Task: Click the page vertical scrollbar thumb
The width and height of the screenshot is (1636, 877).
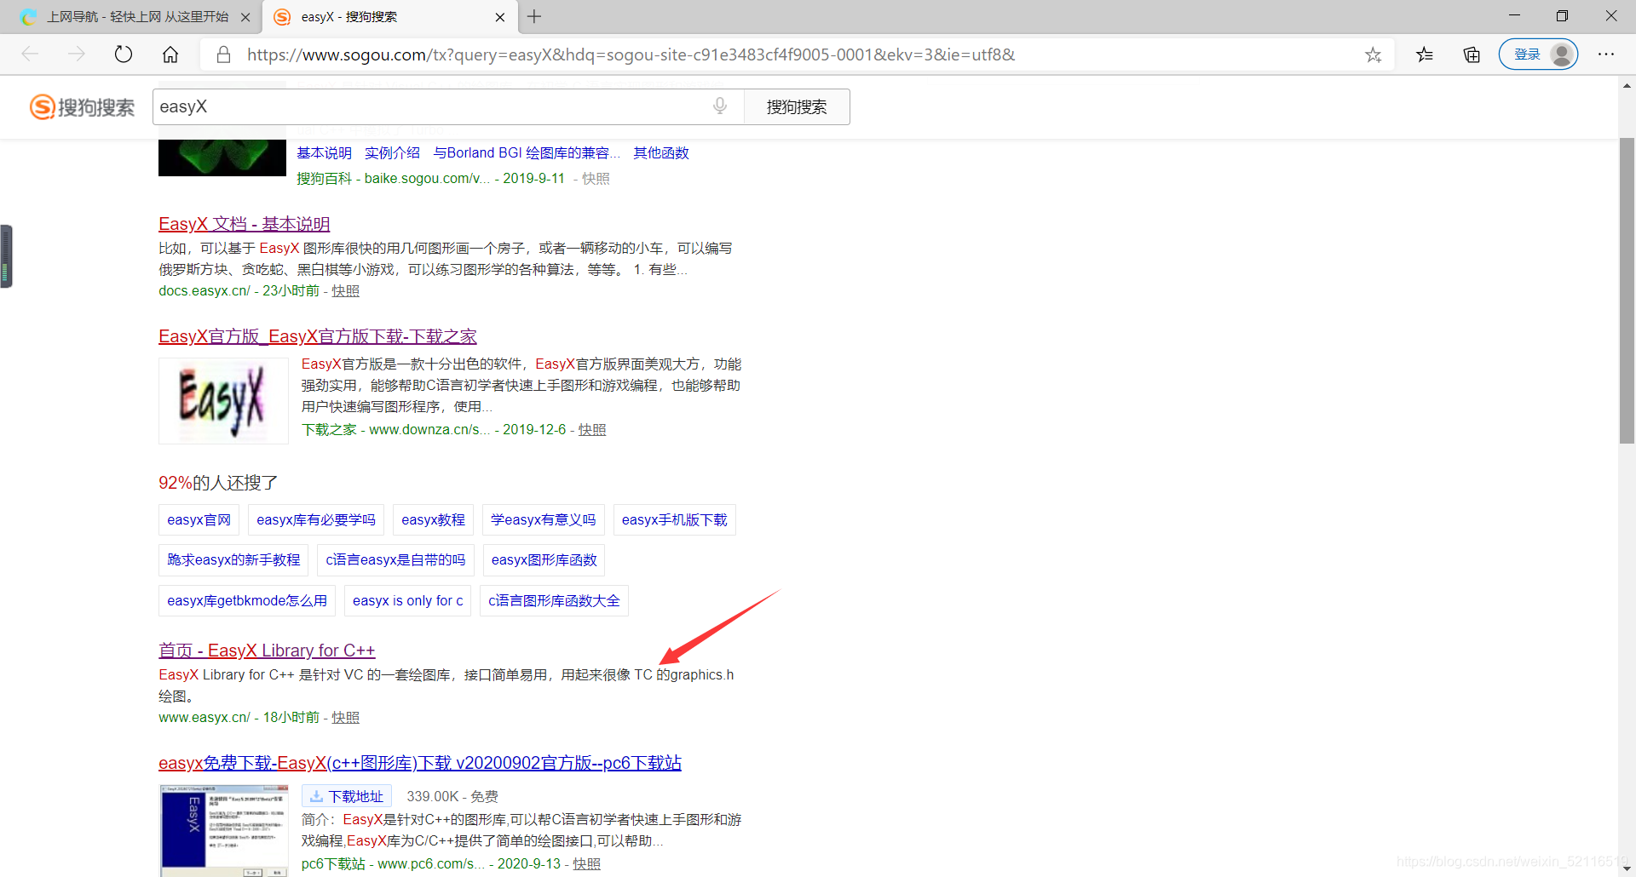Action: click(x=1627, y=289)
